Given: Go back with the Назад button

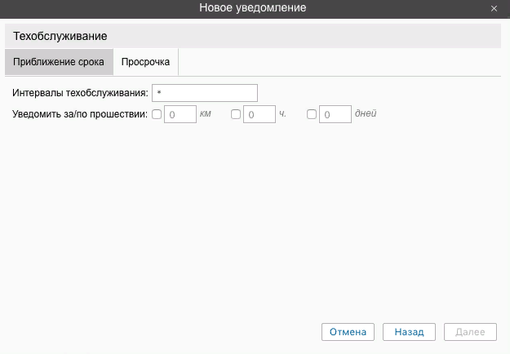Looking at the screenshot, I should click(409, 332).
